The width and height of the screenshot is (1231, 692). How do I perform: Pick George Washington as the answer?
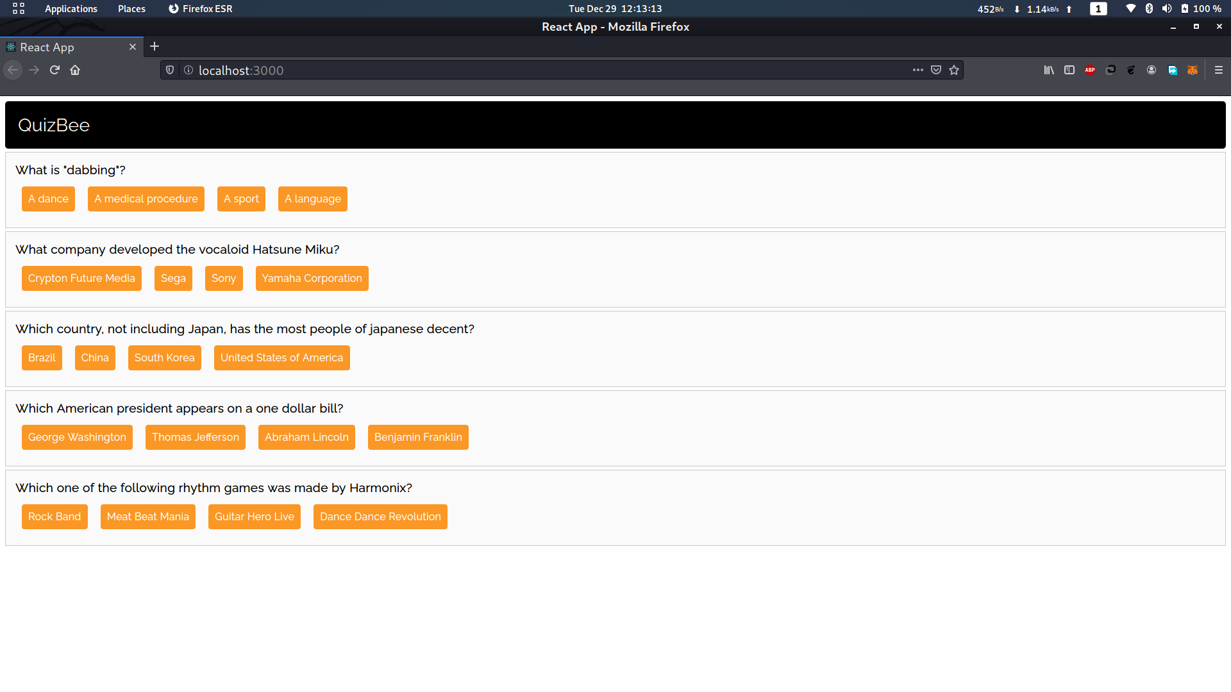pyautogui.click(x=77, y=438)
